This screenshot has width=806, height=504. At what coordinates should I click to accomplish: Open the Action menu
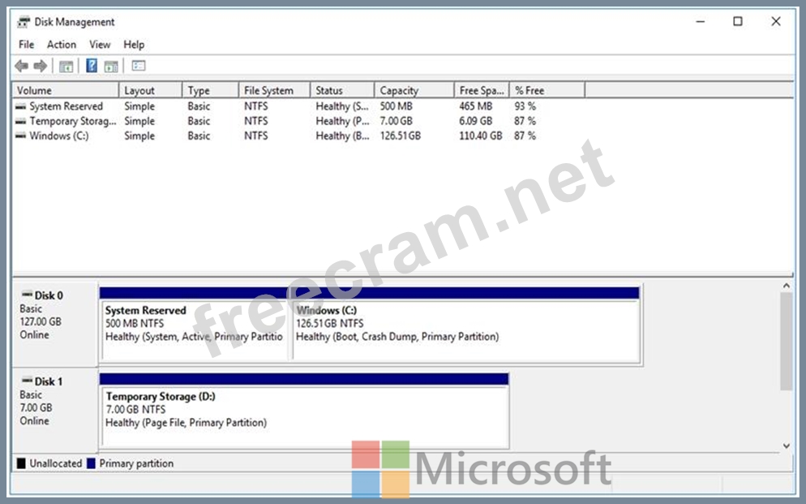[x=62, y=45]
